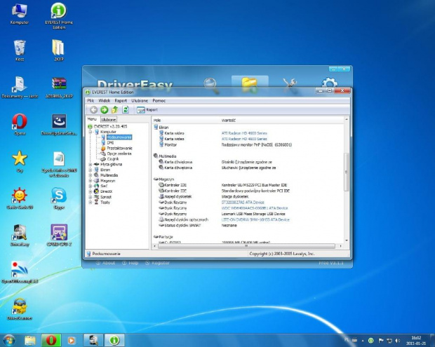Open the WDC WD6400AACS ATA Device link
This screenshot has height=347, width=435.
click(x=255, y=208)
